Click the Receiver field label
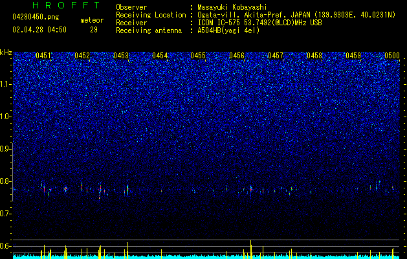 131,23
